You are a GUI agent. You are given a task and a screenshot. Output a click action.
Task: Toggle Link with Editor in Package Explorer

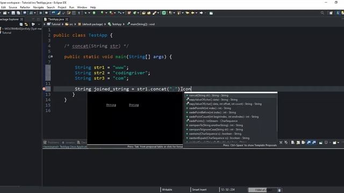(x=26, y=24)
